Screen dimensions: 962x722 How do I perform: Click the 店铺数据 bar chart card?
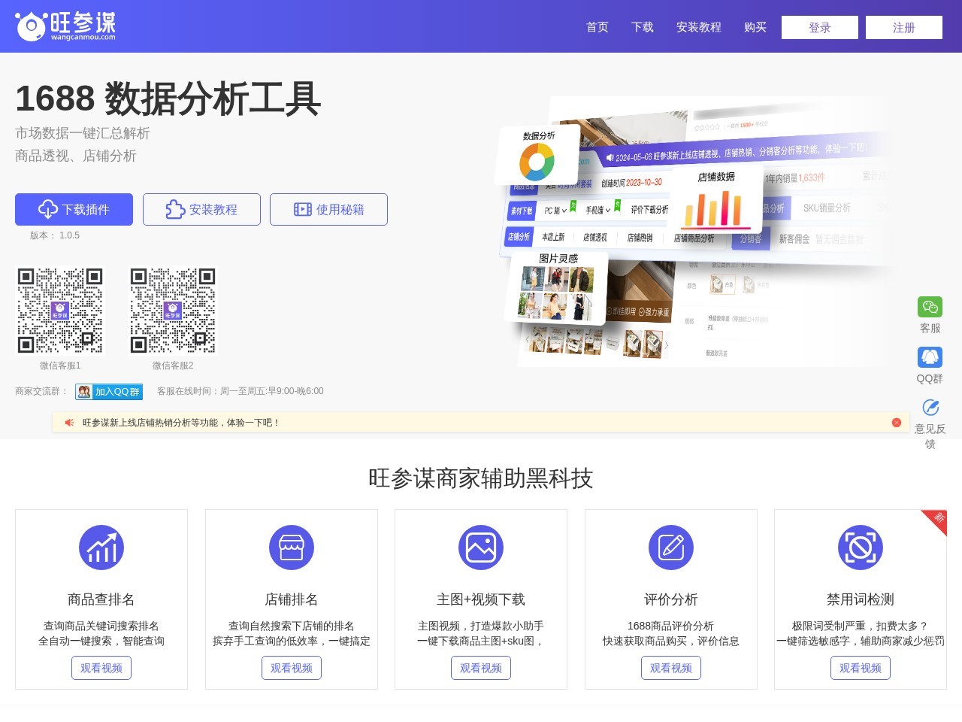(x=716, y=200)
